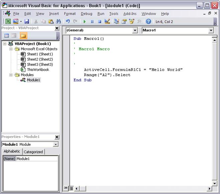The width and height of the screenshot is (220, 194).
Task: Open the Window menu
Action: (x=149, y=14)
